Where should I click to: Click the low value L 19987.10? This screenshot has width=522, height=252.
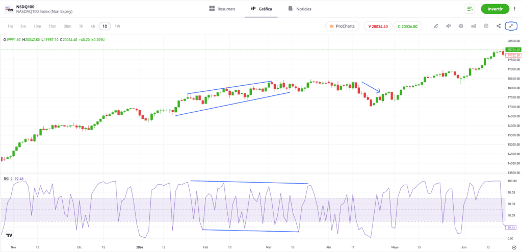tap(50, 40)
